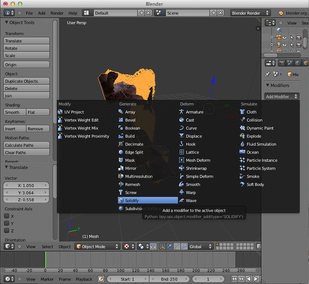Screen dimensions: 309x284
Task: Click the Render properties camera icon
Action: (282, 63)
